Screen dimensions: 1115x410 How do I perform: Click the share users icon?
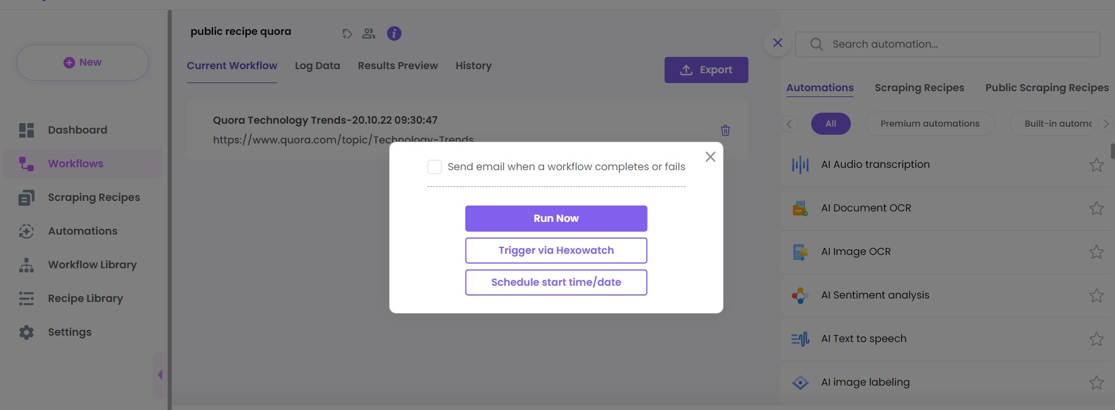click(x=368, y=34)
